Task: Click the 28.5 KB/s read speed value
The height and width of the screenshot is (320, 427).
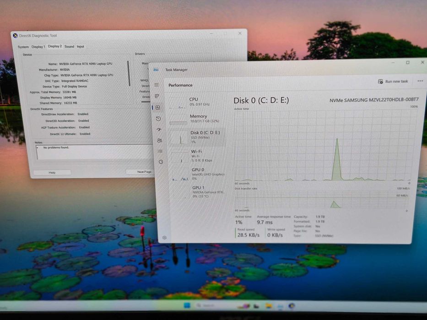Action: point(248,235)
